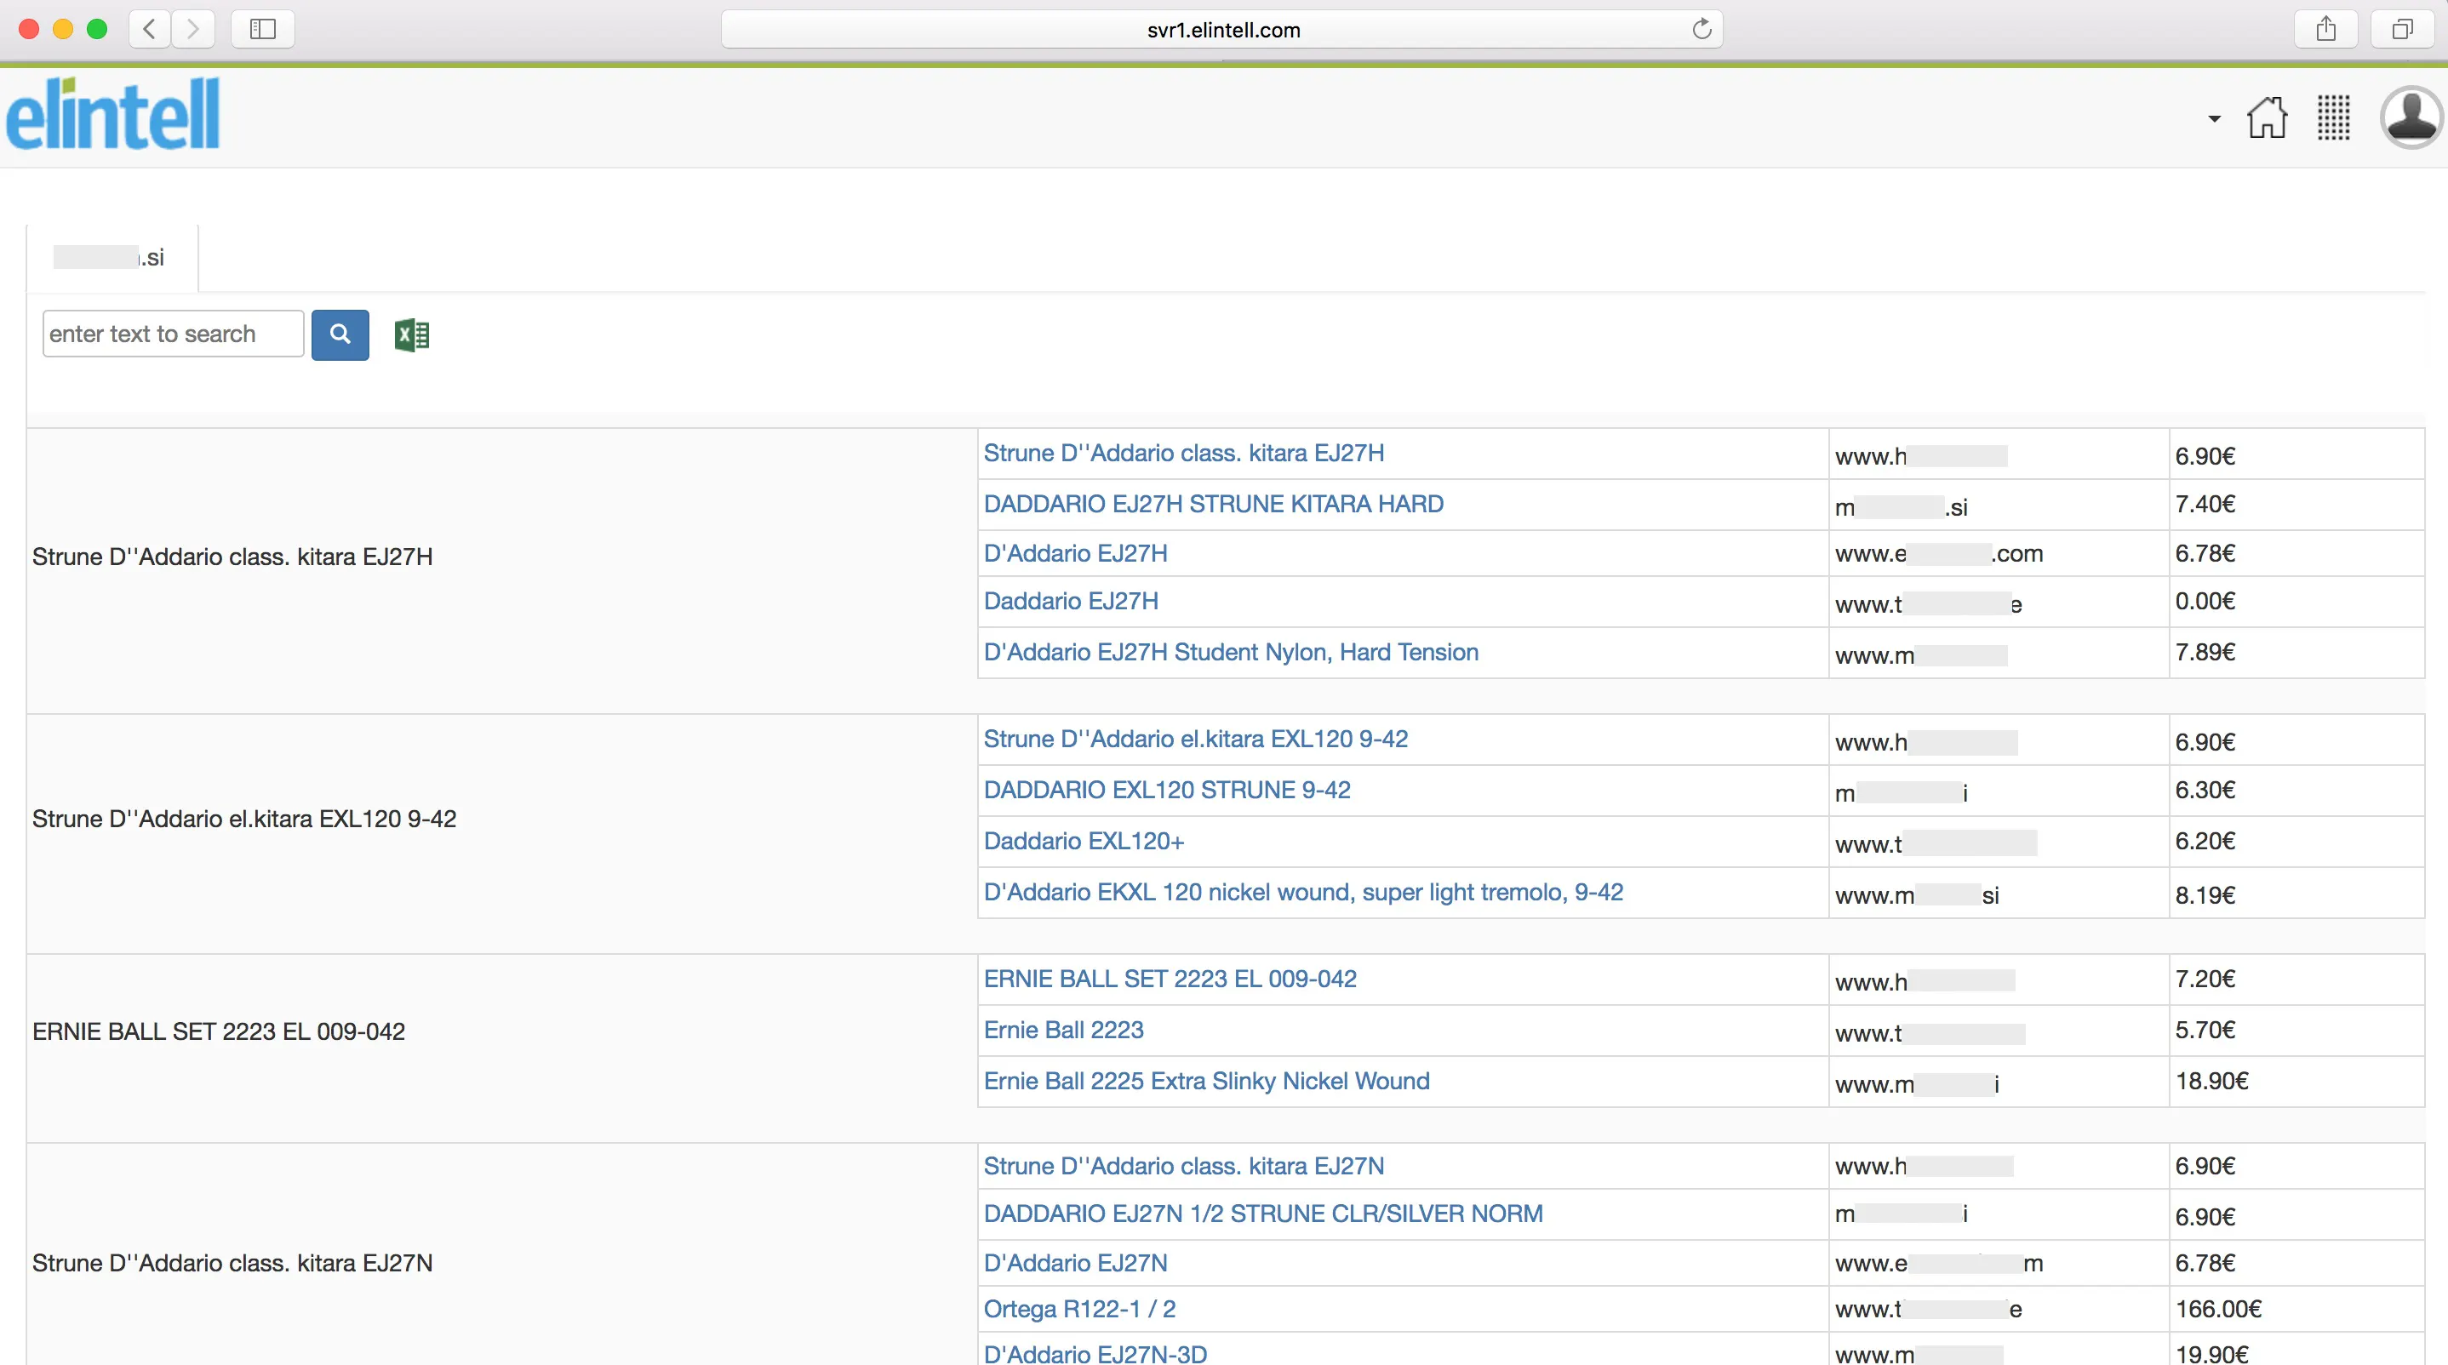Screen dimensions: 2448x1365
Task: Click the 7.89€ price cell
Action: point(2296,653)
